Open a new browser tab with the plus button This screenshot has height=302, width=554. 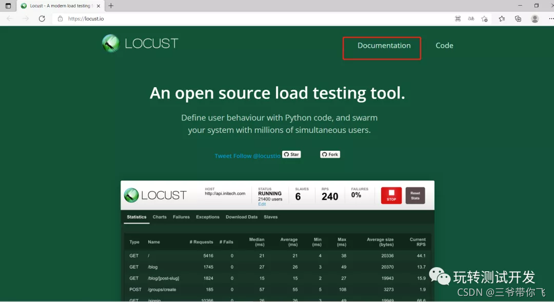point(111,6)
